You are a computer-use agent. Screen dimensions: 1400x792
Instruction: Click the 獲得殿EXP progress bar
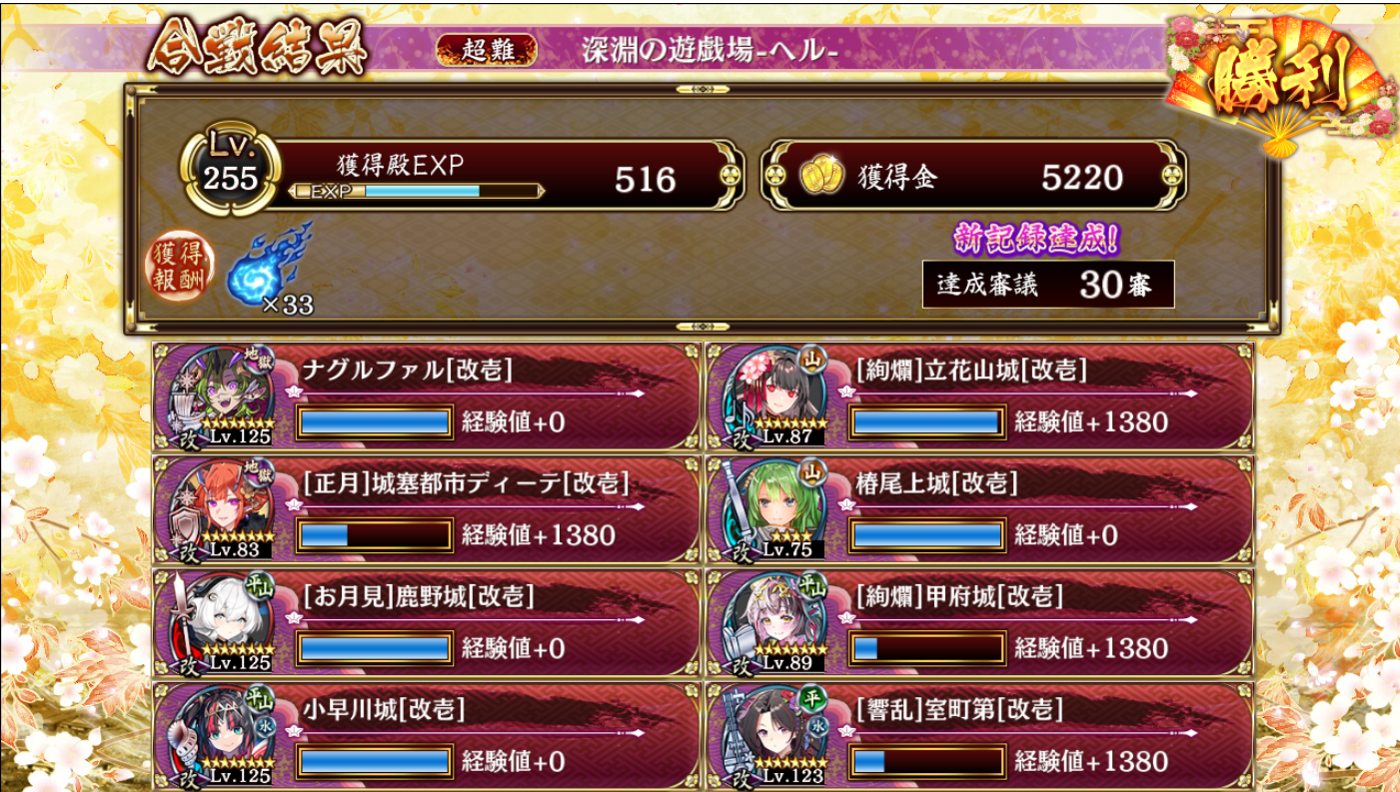(x=416, y=191)
